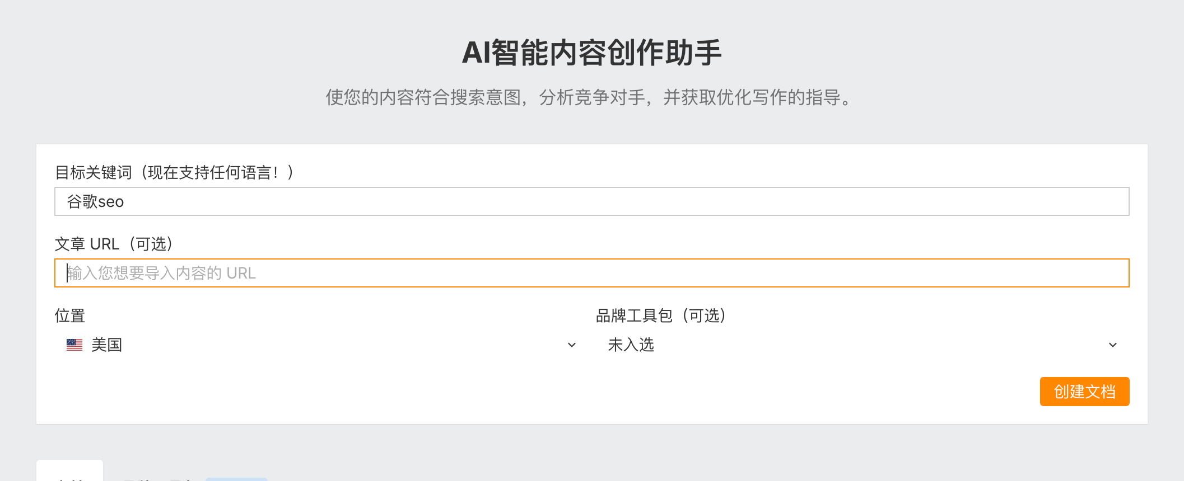Click the 品牌工具包（可选）label

pos(661,315)
